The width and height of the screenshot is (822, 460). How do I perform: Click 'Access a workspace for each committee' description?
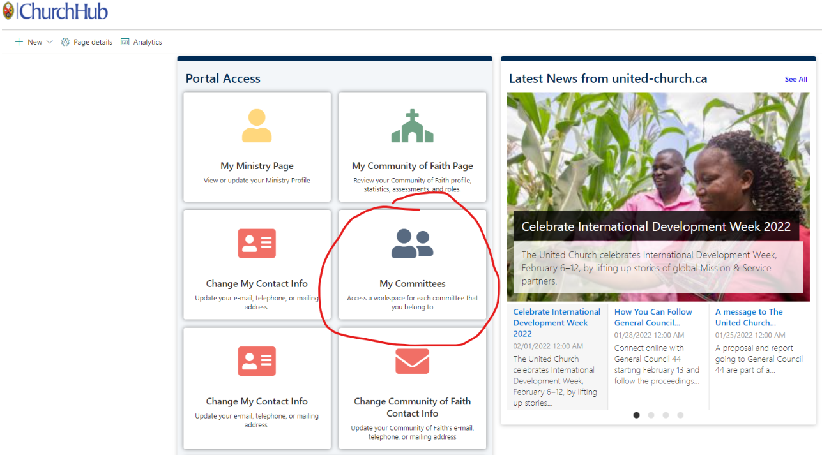click(413, 302)
